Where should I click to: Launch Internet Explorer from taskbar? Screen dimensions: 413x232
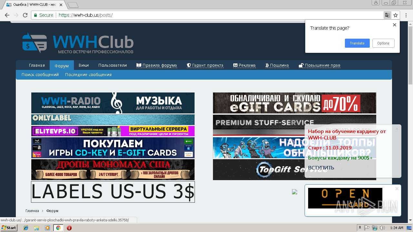26,228
